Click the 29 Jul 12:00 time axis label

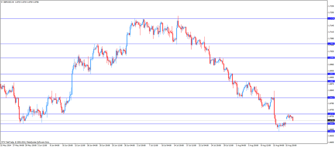click(x=228, y=146)
